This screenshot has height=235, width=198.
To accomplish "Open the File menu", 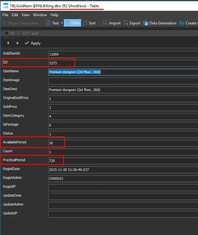I will [x=5, y=15].
